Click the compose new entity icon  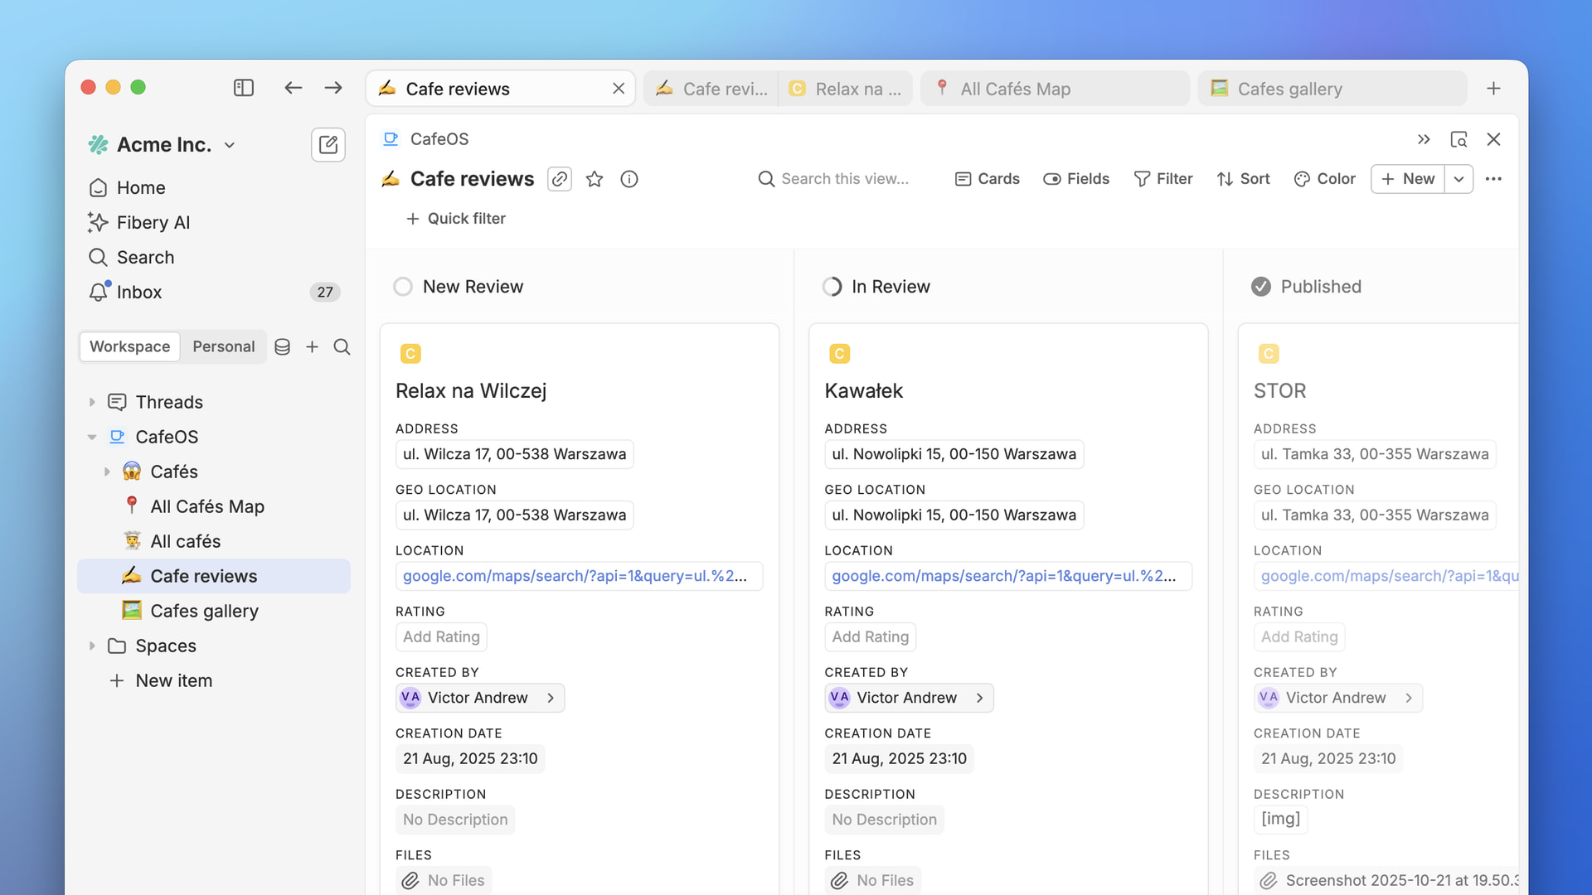(x=328, y=145)
